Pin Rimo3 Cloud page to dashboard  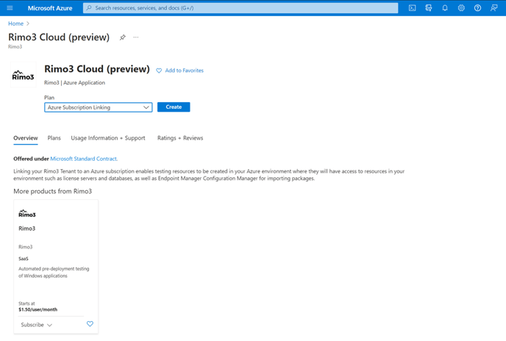(122, 37)
